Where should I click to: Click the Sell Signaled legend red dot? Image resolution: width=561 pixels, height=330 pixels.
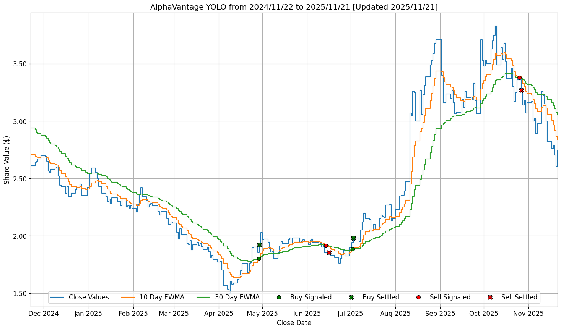pyautogui.click(x=418, y=297)
